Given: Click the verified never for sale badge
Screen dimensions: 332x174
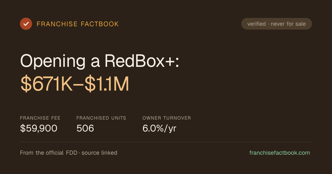Looking at the screenshot, I should [277, 24].
